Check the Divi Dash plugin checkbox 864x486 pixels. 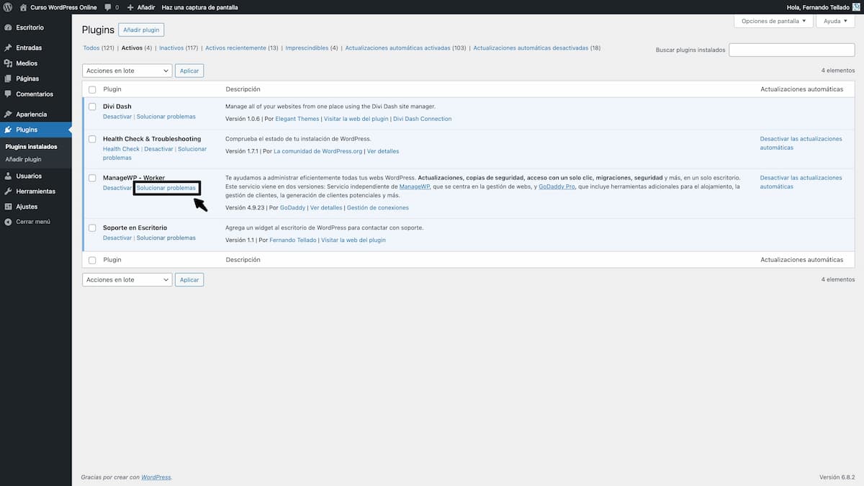point(92,106)
